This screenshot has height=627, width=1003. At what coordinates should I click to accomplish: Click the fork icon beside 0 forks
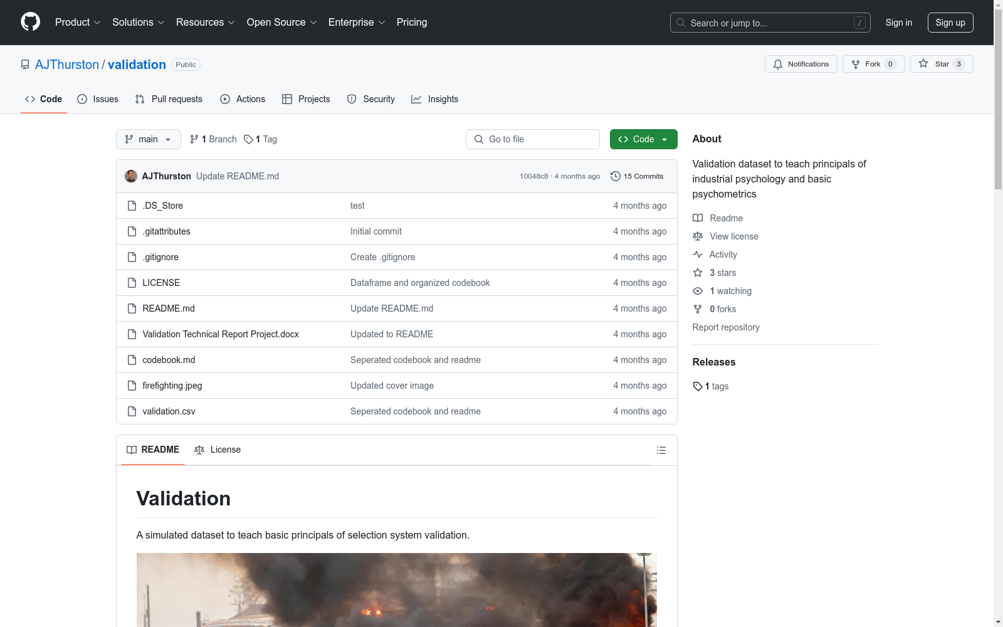click(x=698, y=309)
